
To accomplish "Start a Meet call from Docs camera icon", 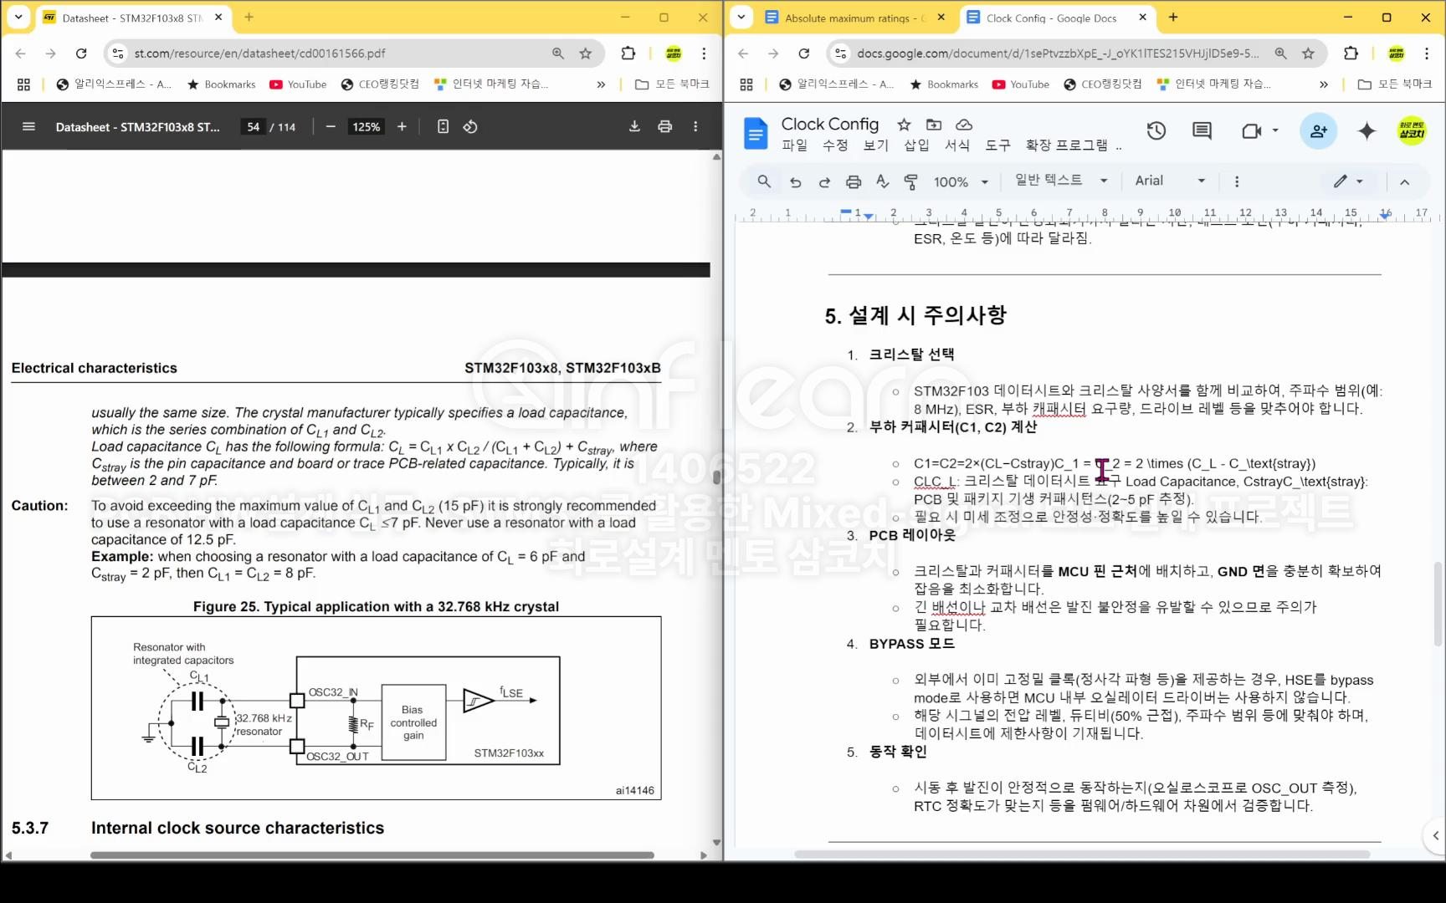I will tap(1252, 131).
